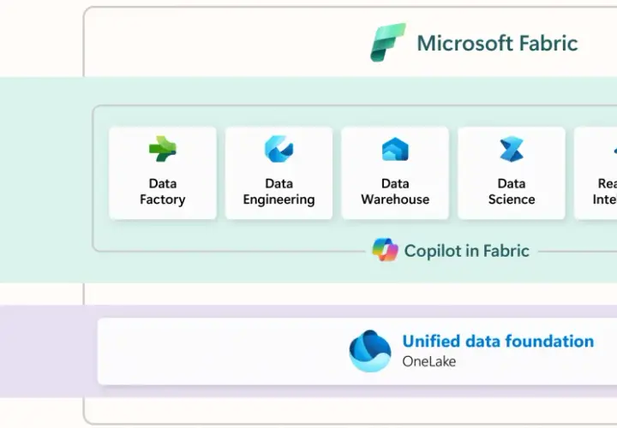Click the OneLake subtitle text

pos(429,361)
